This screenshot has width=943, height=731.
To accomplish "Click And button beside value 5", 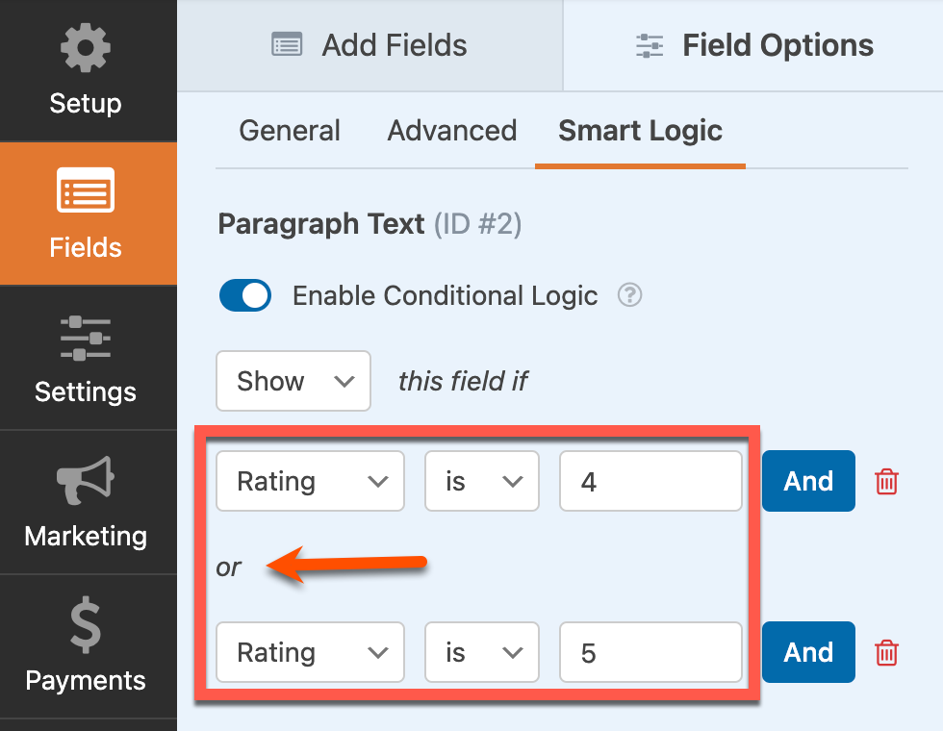I will (808, 653).
